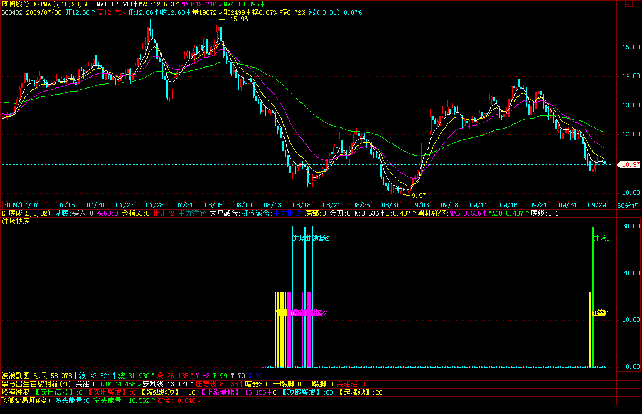Open the EXPMA(5,10,20,60) indicator label
Image resolution: width=642 pixels, height=414 pixels.
[x=63, y=4]
